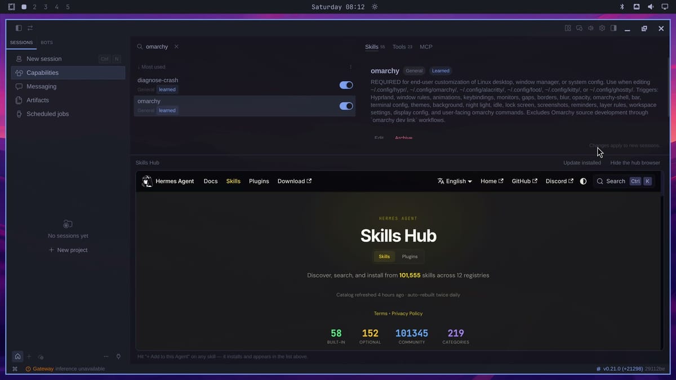Click the pin icon at sidebar bottom
This screenshot has height=380, width=676.
pos(118,356)
